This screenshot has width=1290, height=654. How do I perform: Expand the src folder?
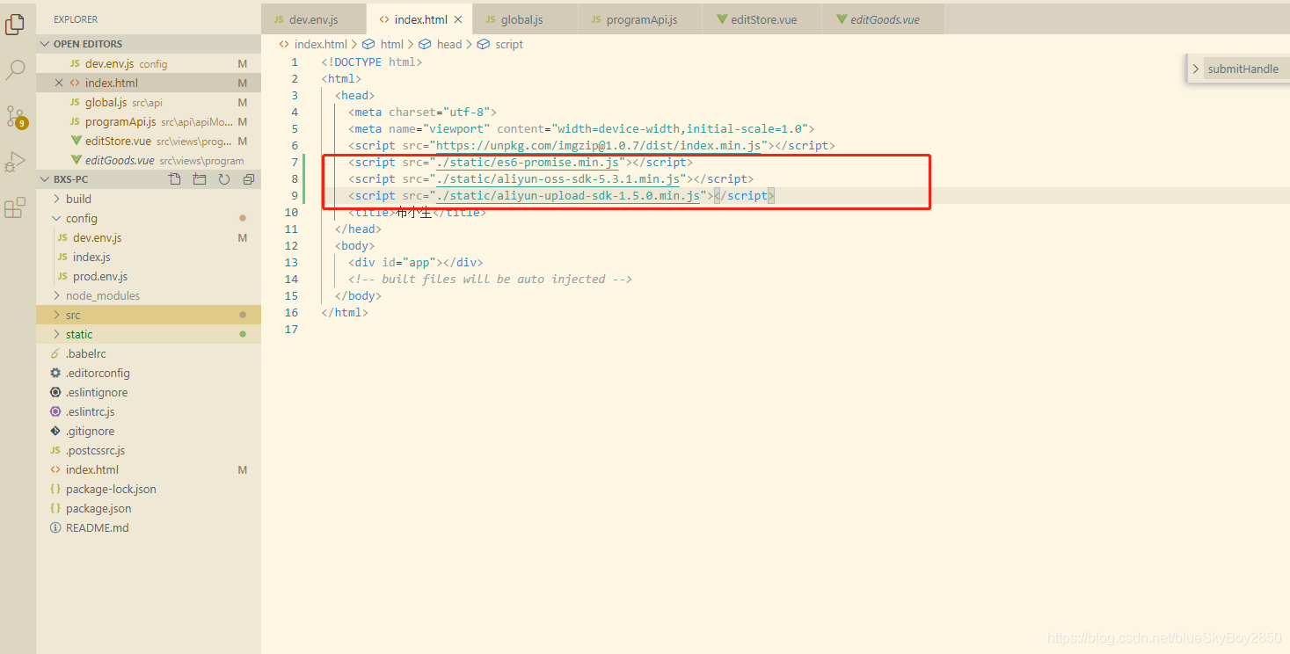pyautogui.click(x=149, y=315)
